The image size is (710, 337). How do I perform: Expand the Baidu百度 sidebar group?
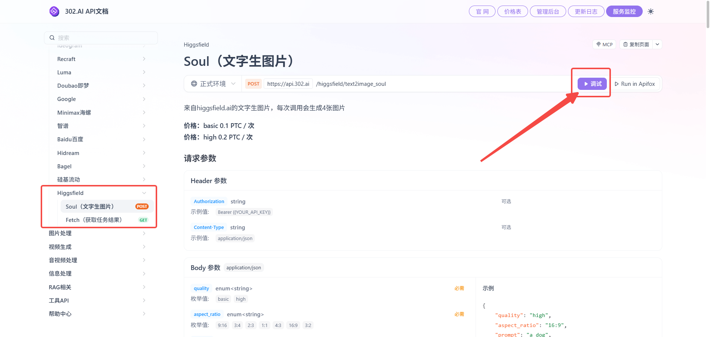(x=101, y=139)
